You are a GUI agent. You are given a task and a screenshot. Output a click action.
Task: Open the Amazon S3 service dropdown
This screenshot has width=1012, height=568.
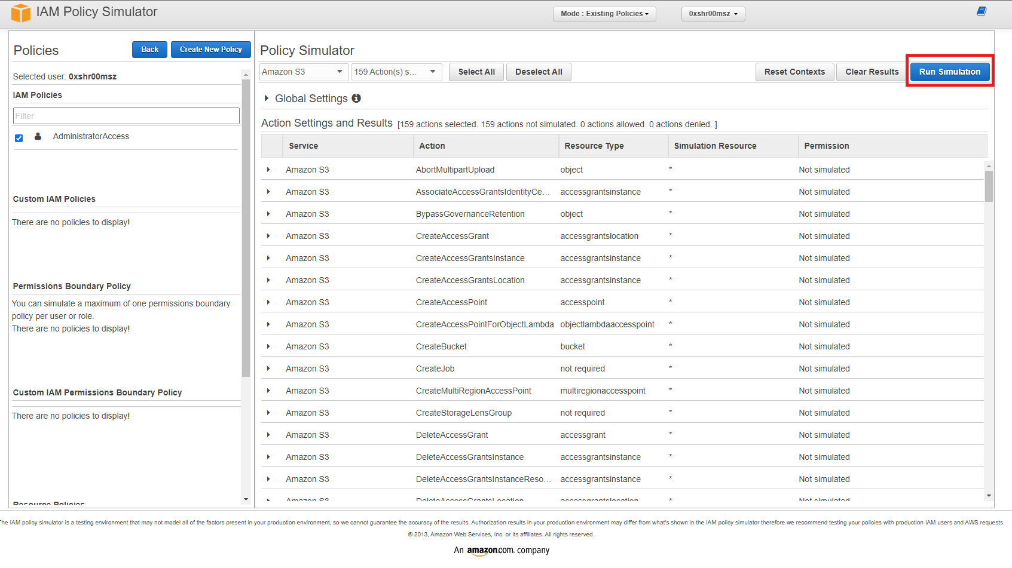303,72
